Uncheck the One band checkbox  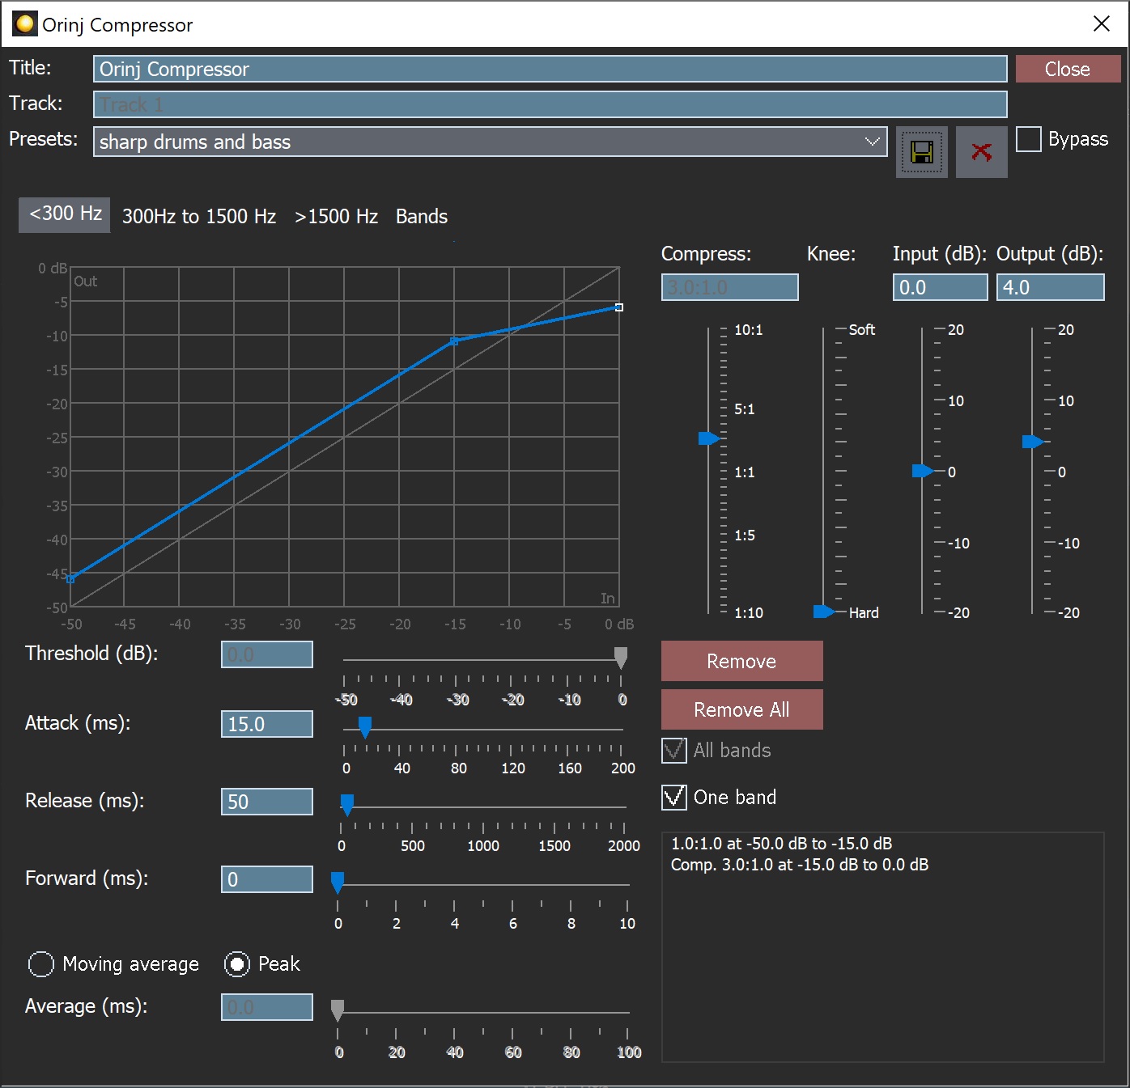[674, 798]
